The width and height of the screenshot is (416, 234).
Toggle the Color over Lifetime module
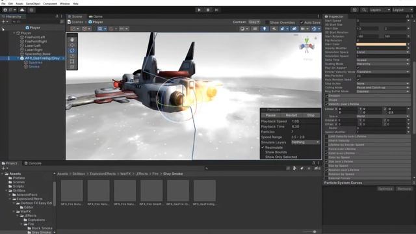(326, 153)
